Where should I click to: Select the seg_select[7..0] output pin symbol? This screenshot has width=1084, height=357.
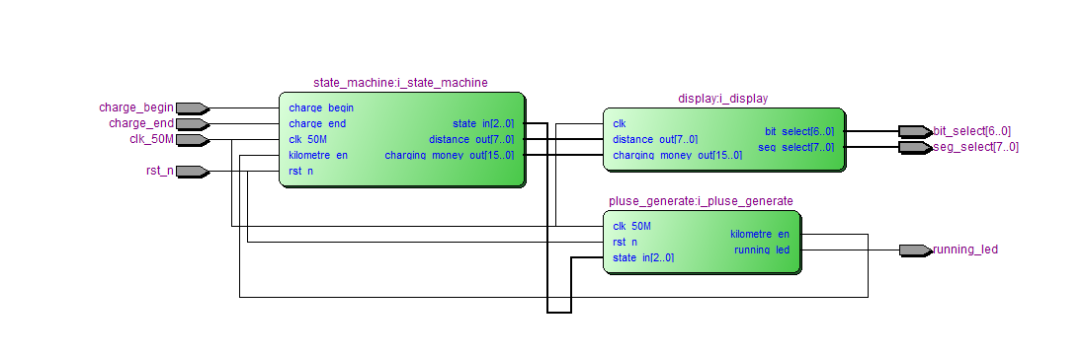[x=915, y=147]
